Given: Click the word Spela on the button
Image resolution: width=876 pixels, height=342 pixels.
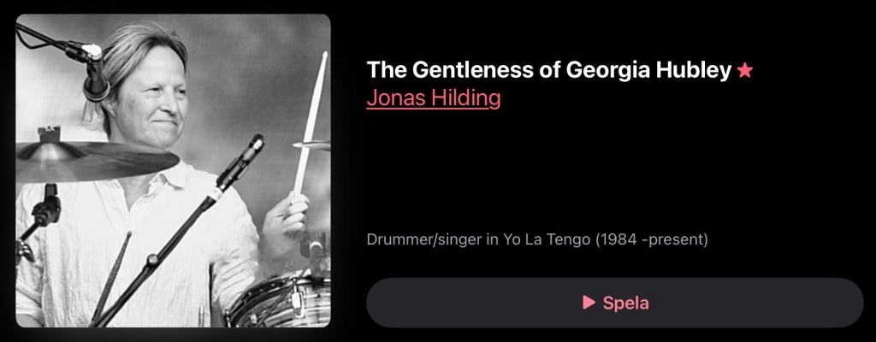Looking at the screenshot, I should [625, 303].
